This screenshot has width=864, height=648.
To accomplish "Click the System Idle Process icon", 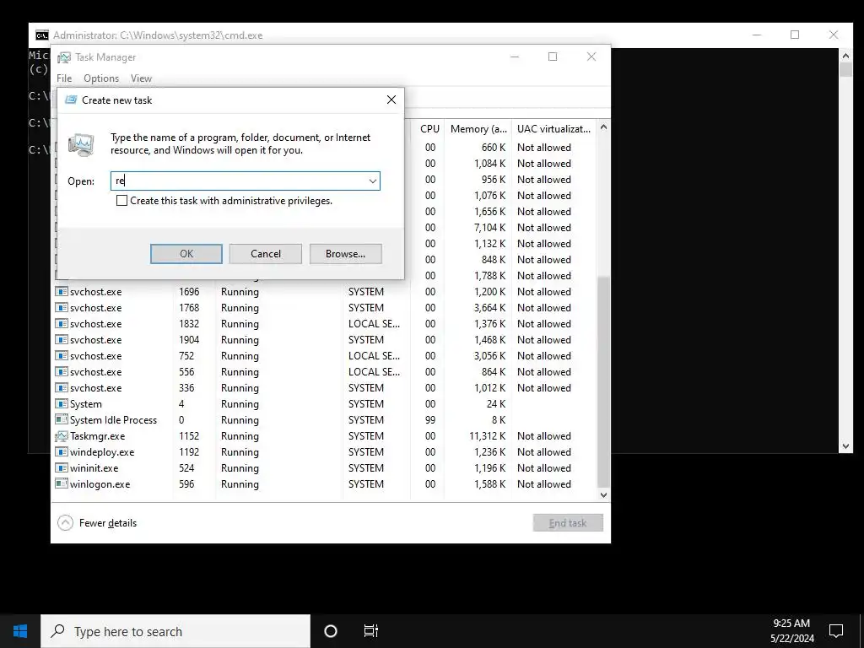I will (x=61, y=420).
